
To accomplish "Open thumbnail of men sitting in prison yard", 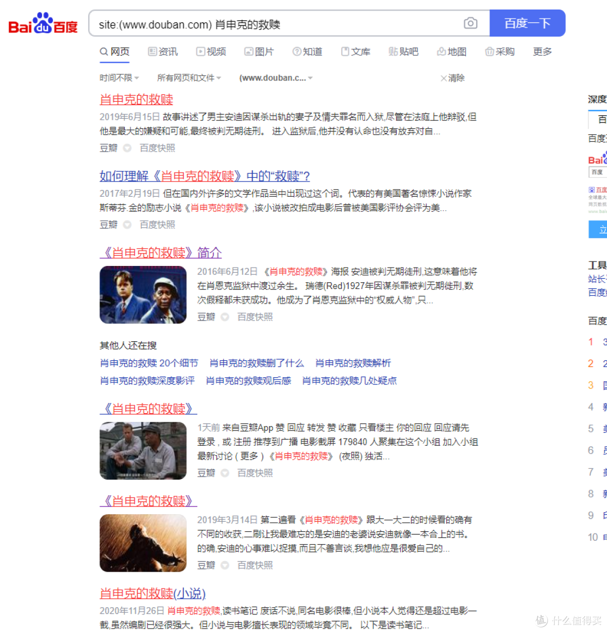I will click(x=143, y=451).
